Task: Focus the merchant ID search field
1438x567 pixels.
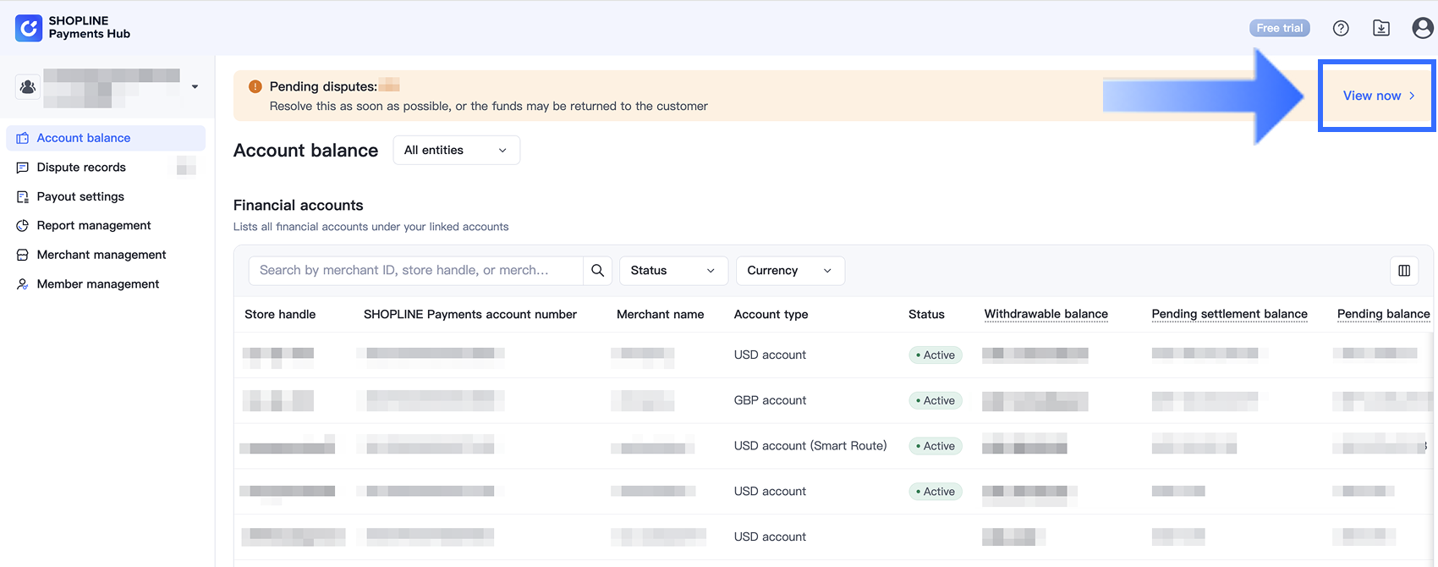Action: (415, 270)
